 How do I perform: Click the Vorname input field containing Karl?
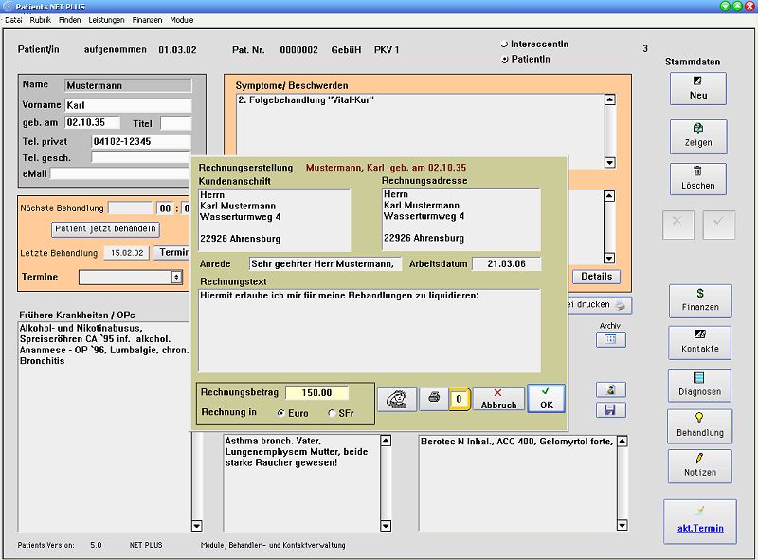tap(128, 105)
